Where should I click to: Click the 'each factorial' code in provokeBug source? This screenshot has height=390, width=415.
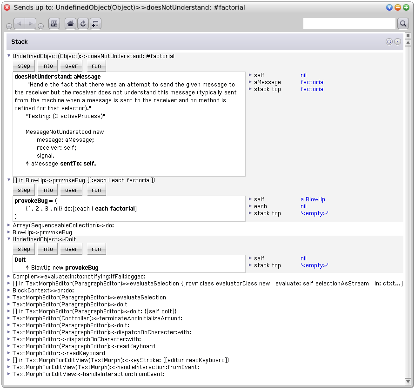coord(115,209)
